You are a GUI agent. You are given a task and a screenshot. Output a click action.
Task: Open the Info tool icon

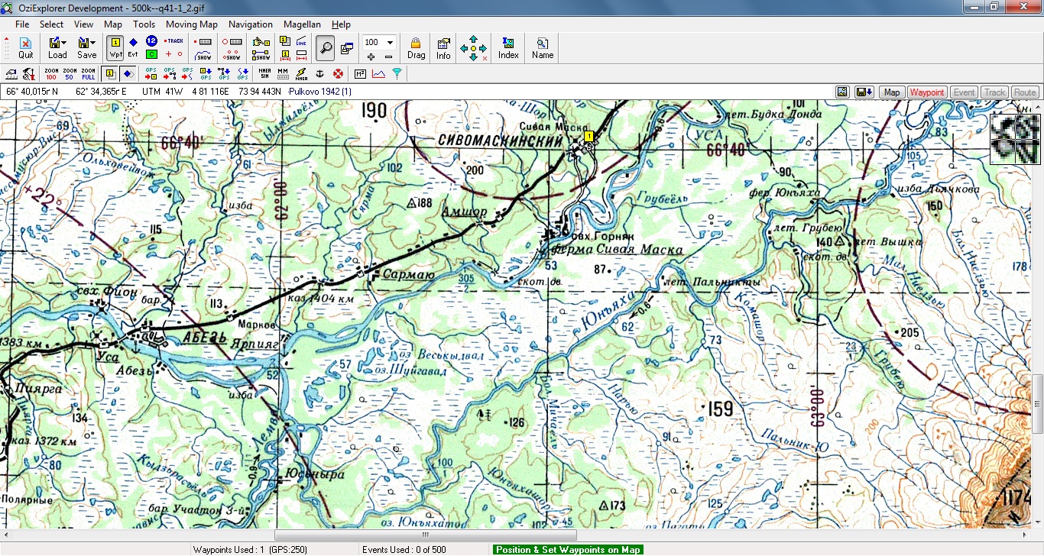pyautogui.click(x=443, y=48)
